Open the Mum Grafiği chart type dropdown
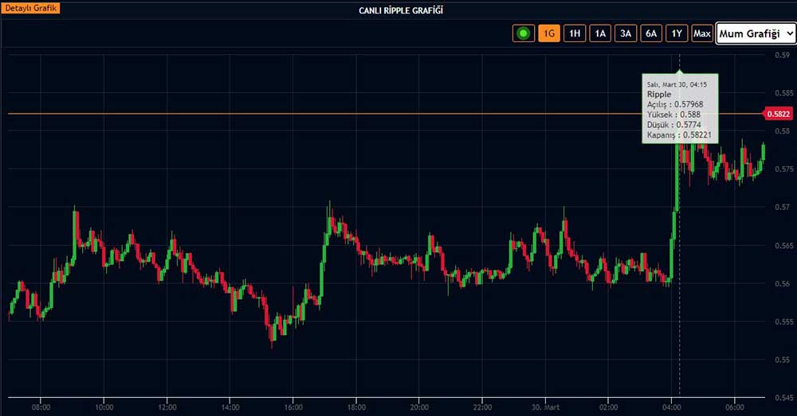797x416 pixels. point(756,33)
